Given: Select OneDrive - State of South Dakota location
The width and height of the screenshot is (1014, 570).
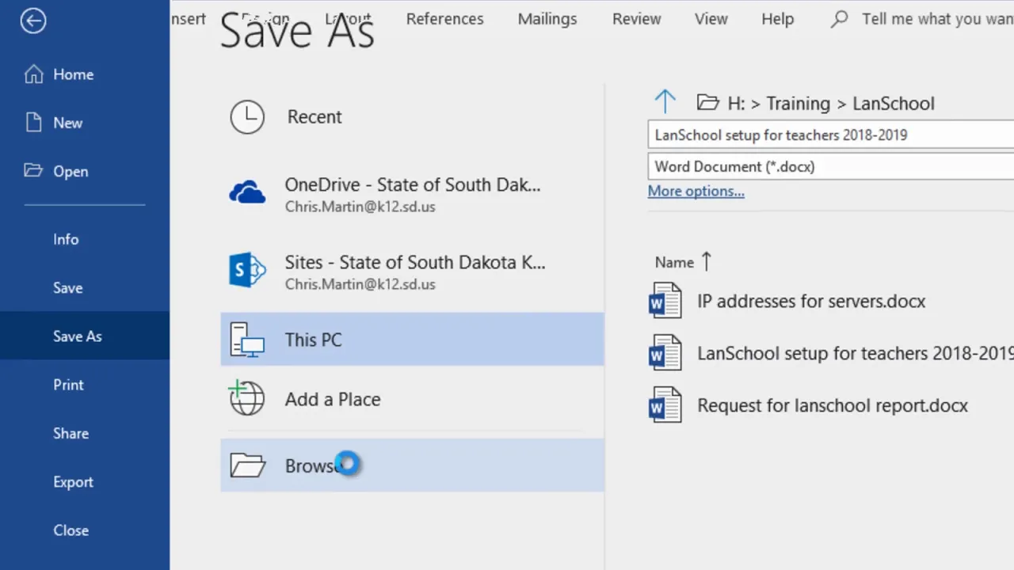Looking at the screenshot, I should (x=412, y=194).
